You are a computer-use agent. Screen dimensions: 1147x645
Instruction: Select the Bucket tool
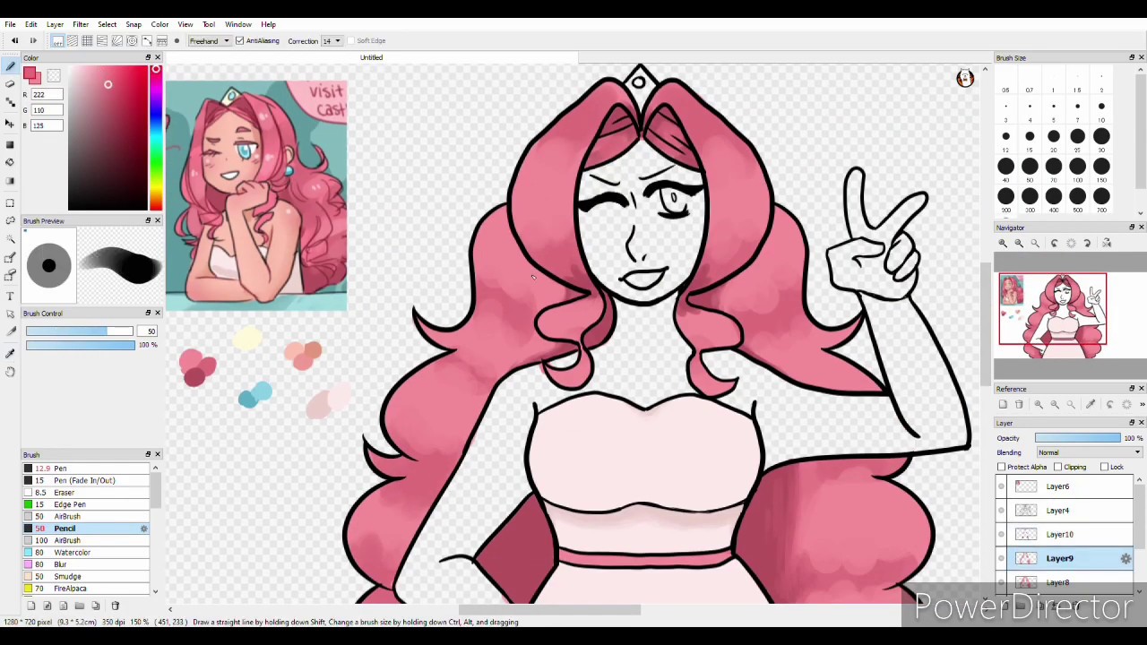tap(10, 162)
